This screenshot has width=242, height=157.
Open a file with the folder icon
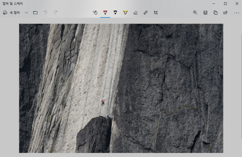[35, 13]
